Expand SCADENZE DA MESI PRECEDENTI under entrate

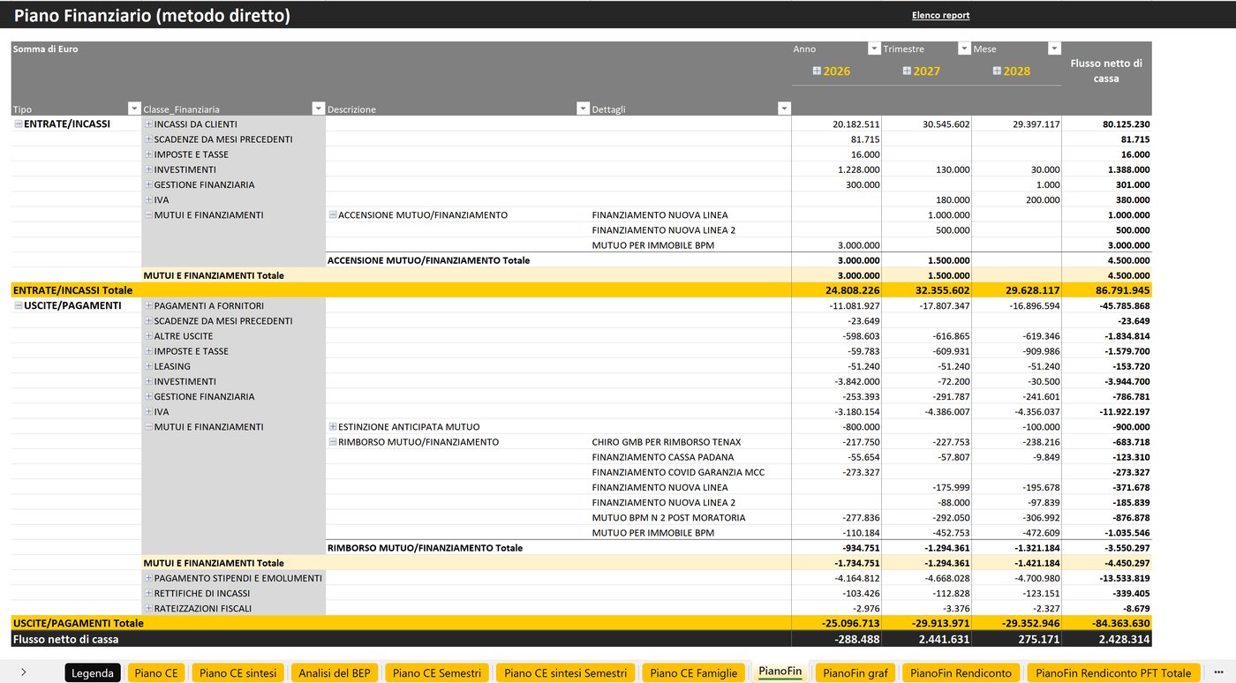(149, 139)
